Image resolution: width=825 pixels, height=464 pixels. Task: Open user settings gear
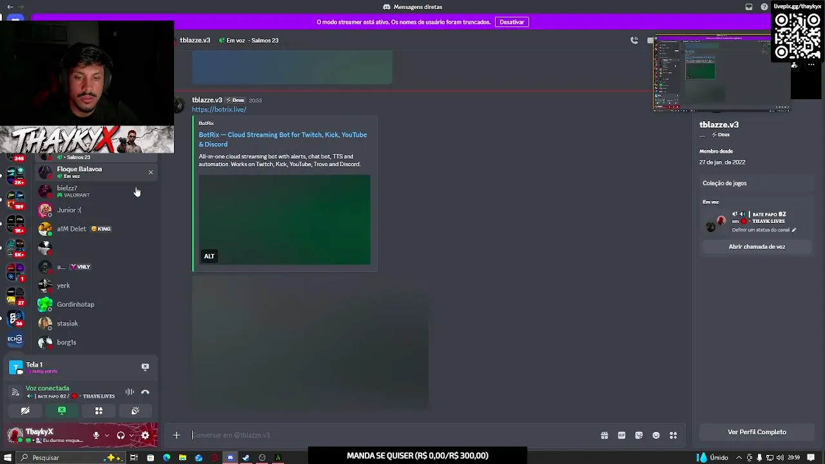(x=145, y=436)
